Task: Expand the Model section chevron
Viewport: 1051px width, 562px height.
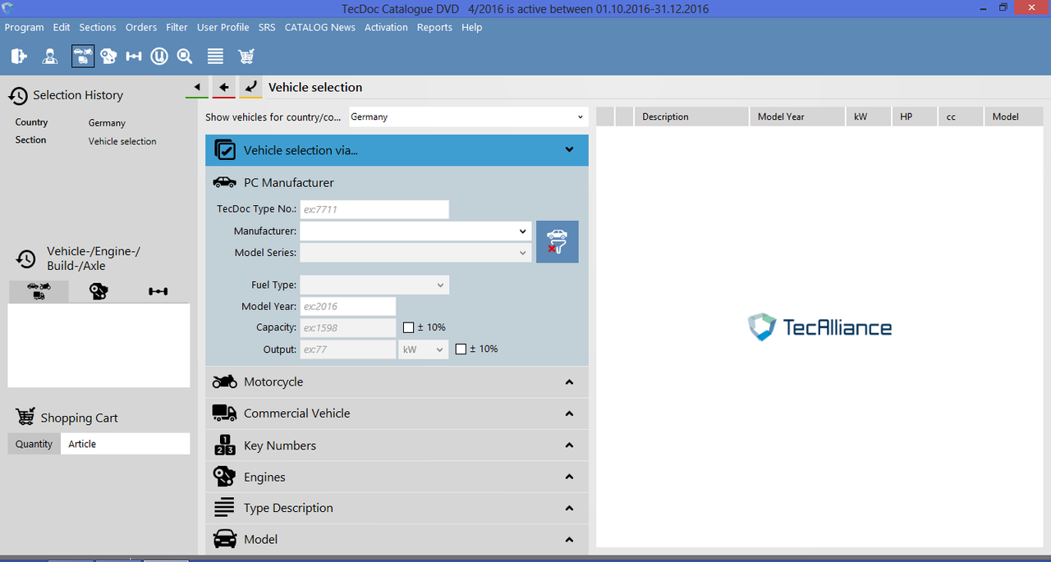Action: [x=569, y=539]
